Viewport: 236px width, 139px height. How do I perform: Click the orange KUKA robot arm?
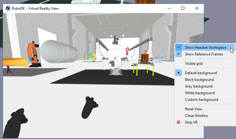pyautogui.click(x=33, y=54)
